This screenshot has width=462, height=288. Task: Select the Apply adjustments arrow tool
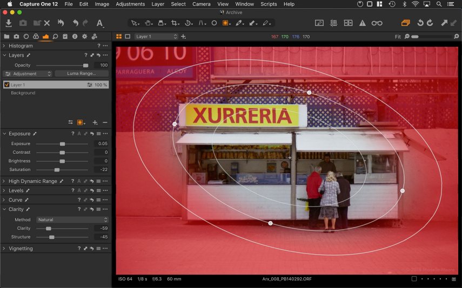pos(253,23)
